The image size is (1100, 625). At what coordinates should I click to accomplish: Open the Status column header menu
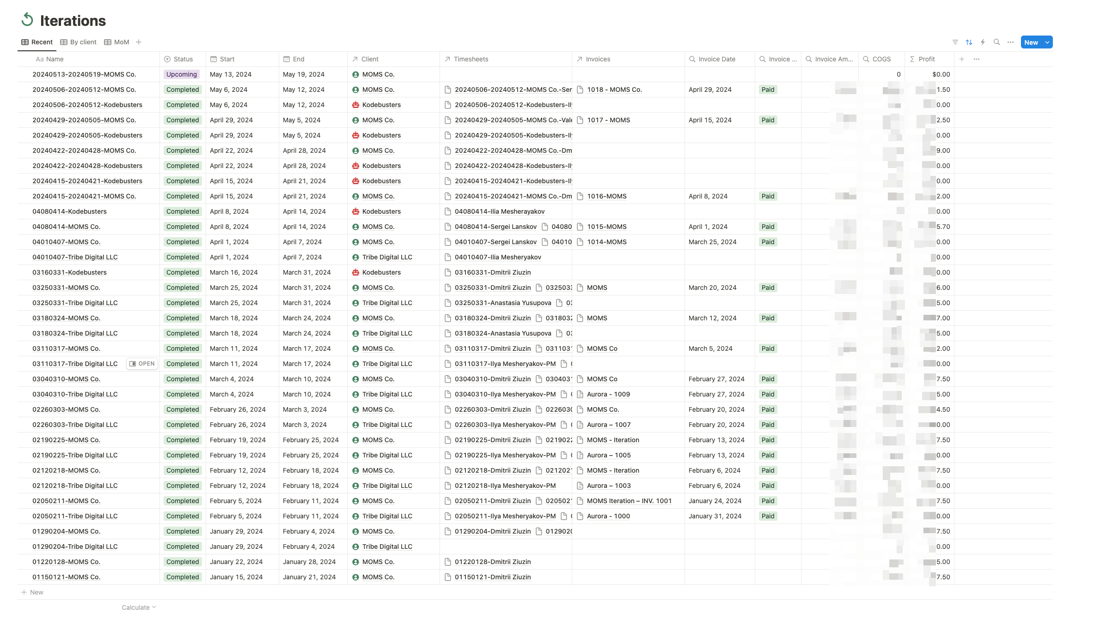pos(183,59)
